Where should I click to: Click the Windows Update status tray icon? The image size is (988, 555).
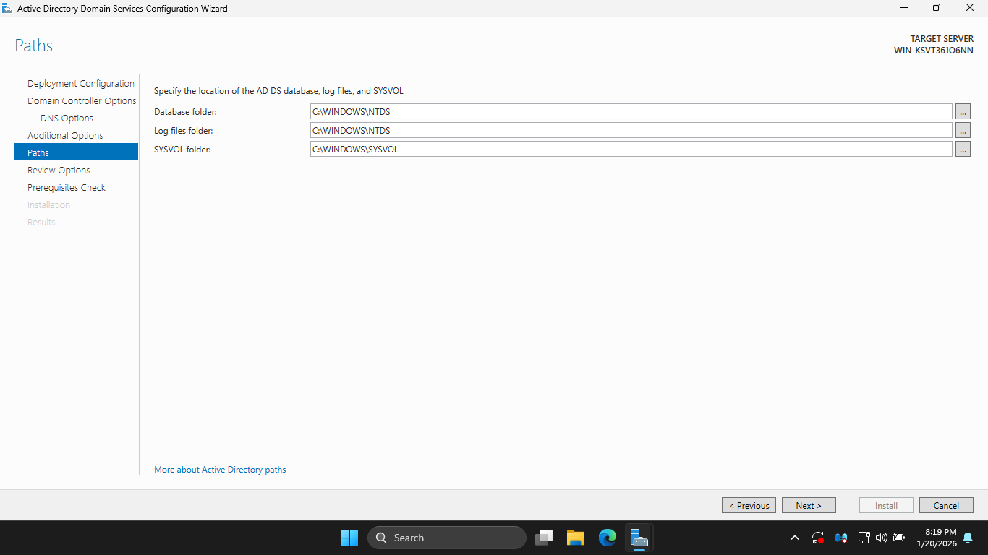pos(818,538)
